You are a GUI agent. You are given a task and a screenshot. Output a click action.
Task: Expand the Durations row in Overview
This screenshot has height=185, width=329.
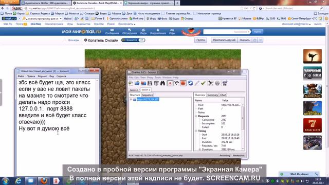click(200, 150)
